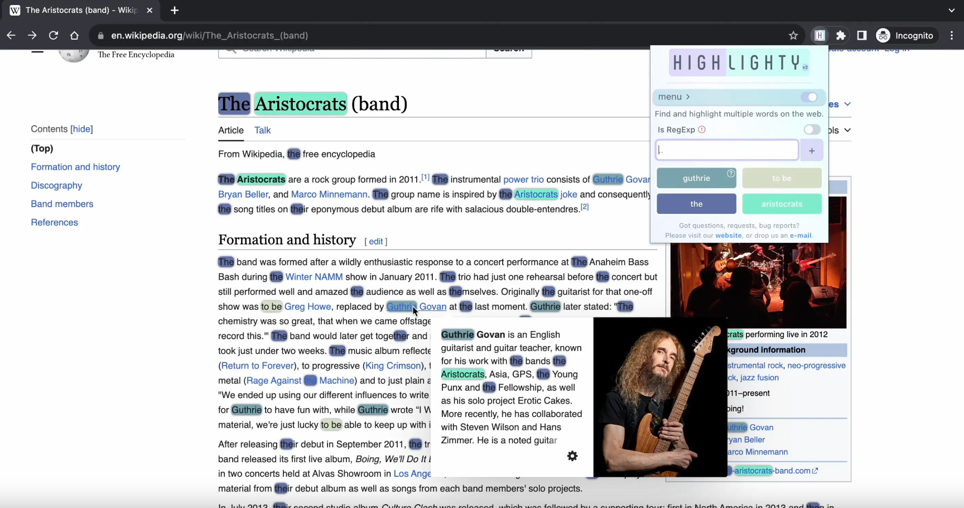The width and height of the screenshot is (964, 508).
Task: Open the Greg Howe link
Action: click(x=308, y=306)
